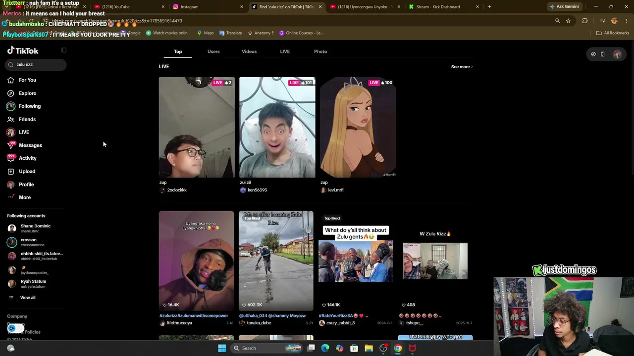Open the ken56393 username link

[257, 190]
